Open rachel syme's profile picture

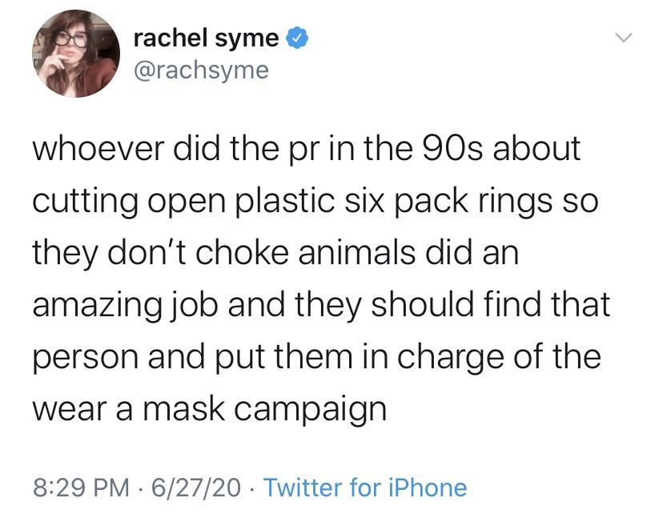76,54
